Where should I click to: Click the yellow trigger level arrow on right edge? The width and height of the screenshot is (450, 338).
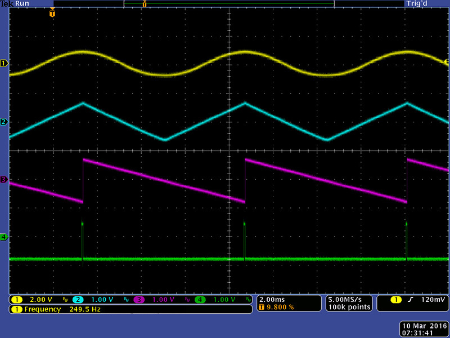click(445, 61)
